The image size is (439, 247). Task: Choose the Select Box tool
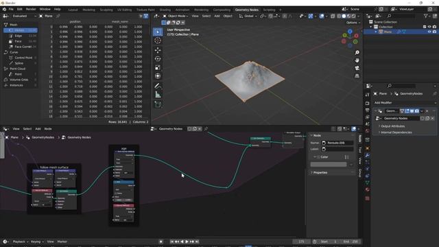158,32
